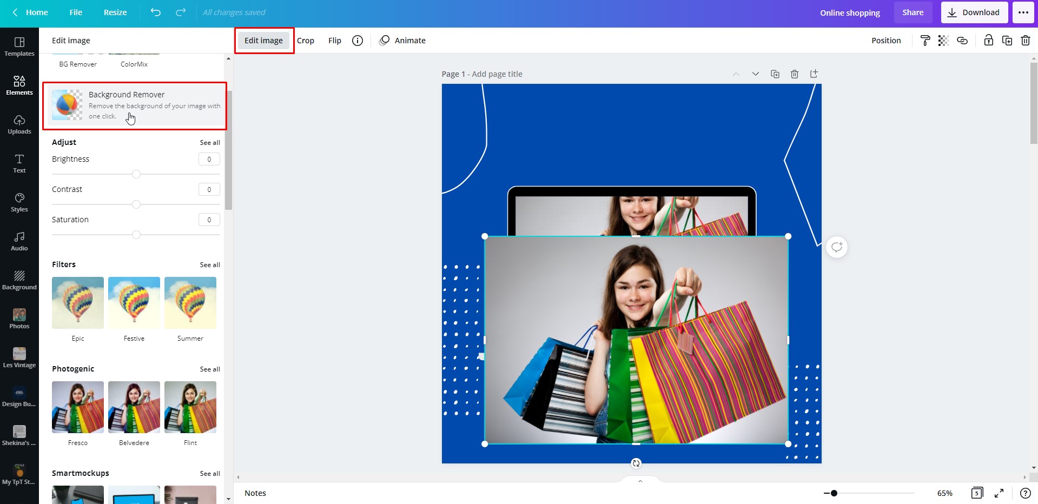Click the Duplicate icon in top toolbar
The width and height of the screenshot is (1038, 504).
click(x=1007, y=41)
